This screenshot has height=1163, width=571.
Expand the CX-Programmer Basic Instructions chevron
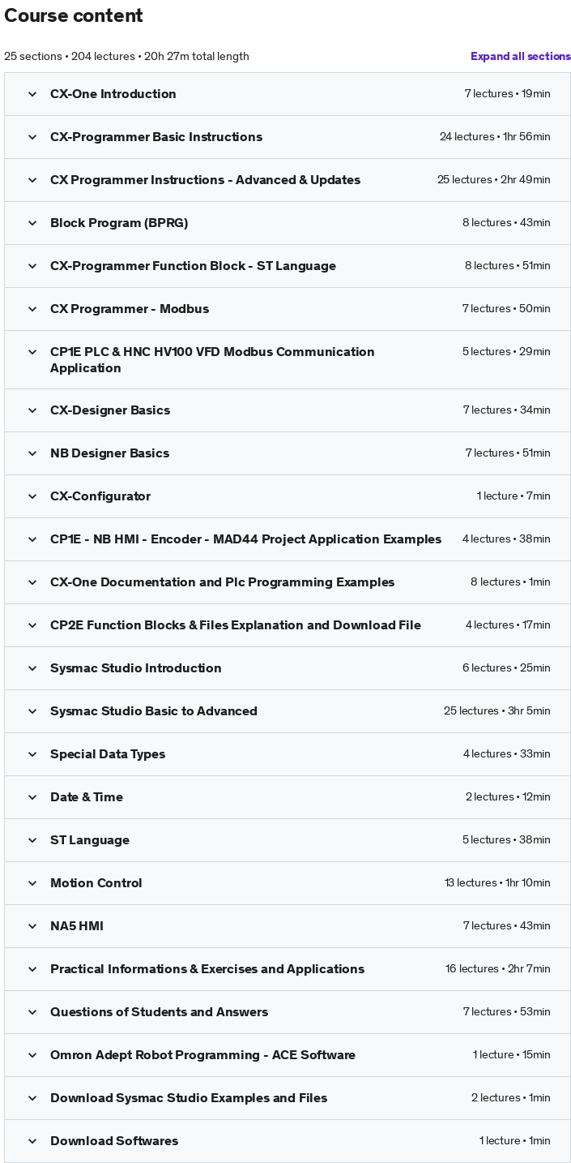(x=32, y=137)
